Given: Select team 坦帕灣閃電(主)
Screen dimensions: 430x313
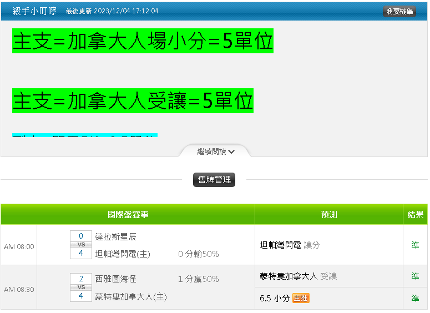Looking at the screenshot, I should (123, 254).
